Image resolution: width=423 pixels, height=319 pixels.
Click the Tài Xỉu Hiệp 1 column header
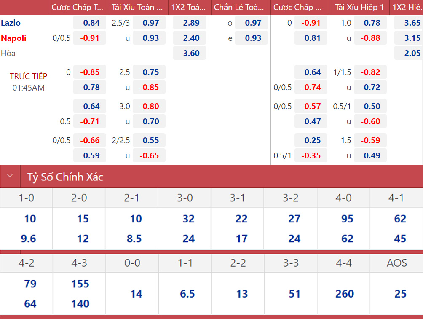[x=359, y=8]
